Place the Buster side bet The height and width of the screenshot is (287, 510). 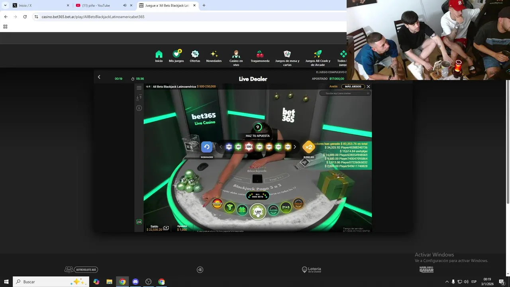pos(217,204)
